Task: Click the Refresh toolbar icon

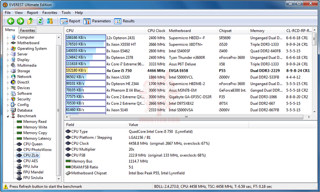Action: tap(40, 21)
